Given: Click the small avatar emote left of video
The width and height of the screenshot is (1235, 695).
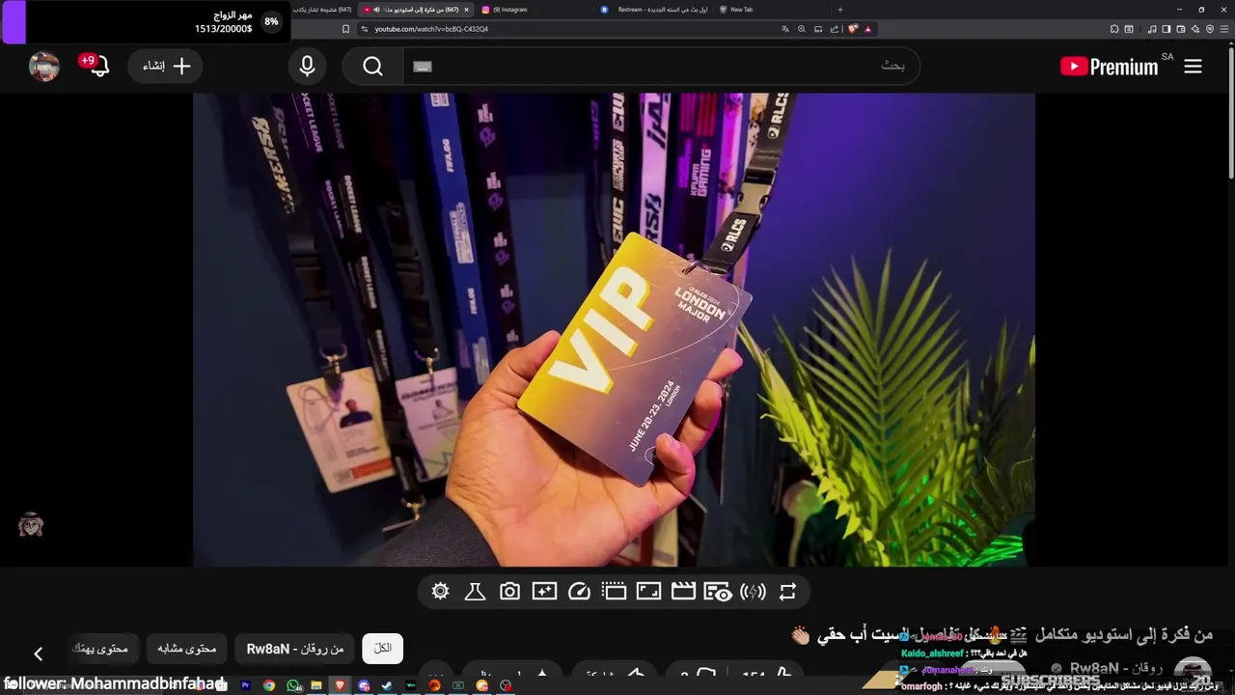Looking at the screenshot, I should [31, 525].
